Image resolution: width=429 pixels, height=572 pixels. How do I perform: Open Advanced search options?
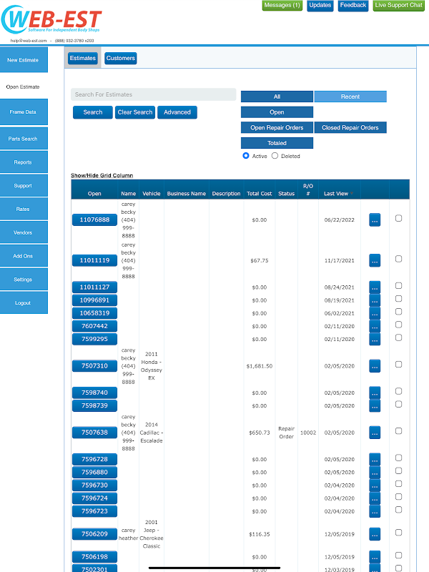(177, 112)
